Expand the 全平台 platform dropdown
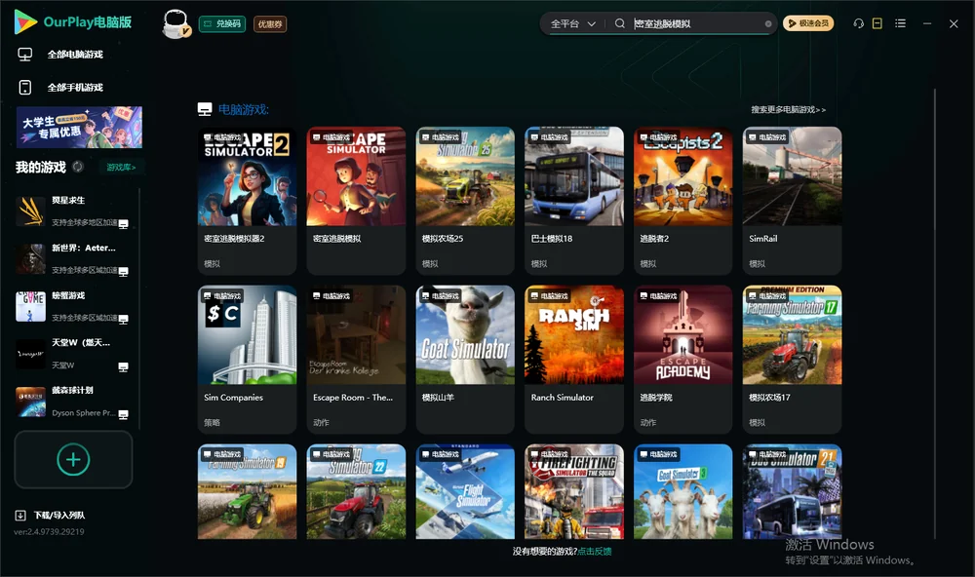Image resolution: width=975 pixels, height=577 pixels. coord(572,23)
